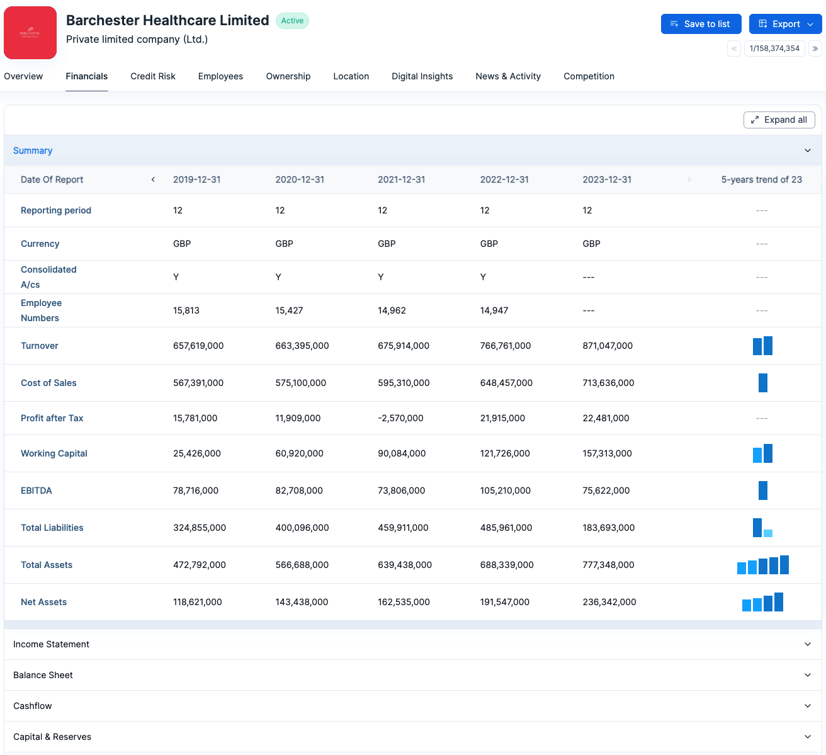The height and width of the screenshot is (755, 826).
Task: Click the Active status badge
Action: point(292,21)
